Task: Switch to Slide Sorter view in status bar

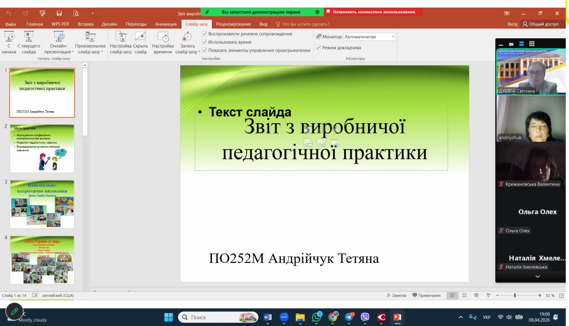Action: click(465, 295)
